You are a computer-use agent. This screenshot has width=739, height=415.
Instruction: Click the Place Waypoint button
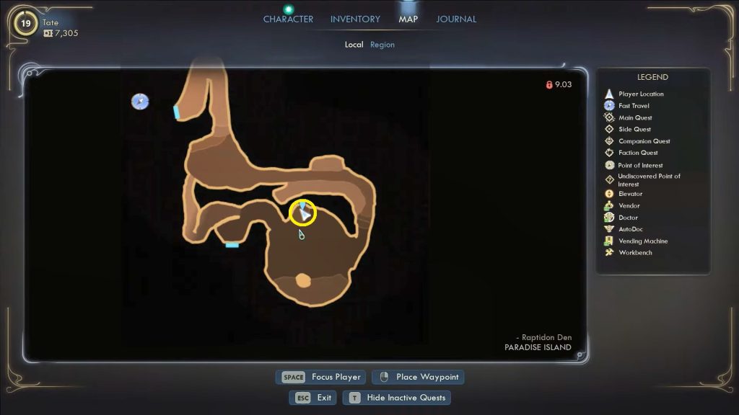tap(417, 377)
